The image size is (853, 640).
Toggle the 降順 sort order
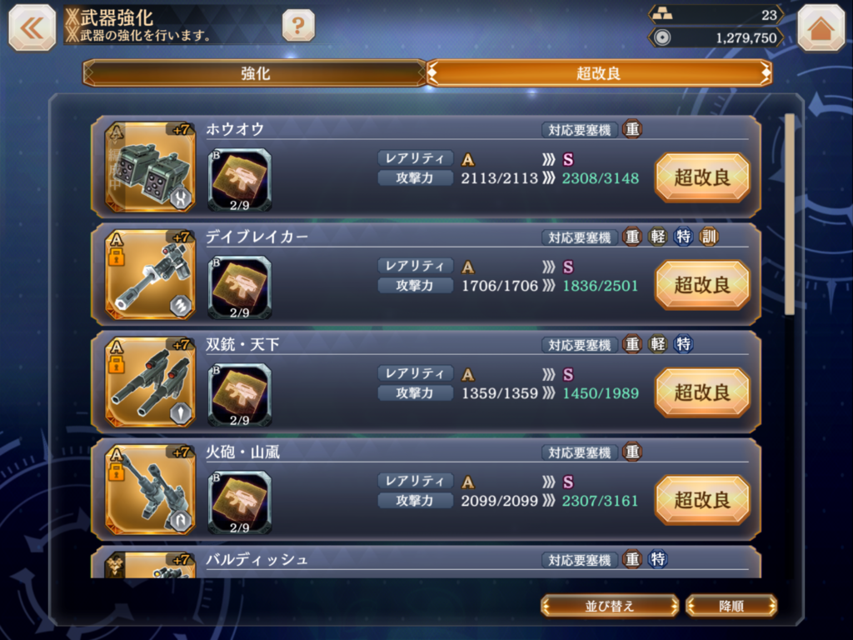pyautogui.click(x=731, y=606)
